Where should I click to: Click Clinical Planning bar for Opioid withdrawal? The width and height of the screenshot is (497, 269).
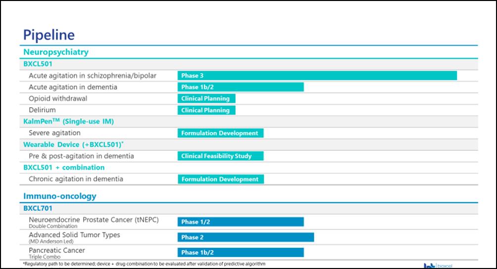point(206,98)
